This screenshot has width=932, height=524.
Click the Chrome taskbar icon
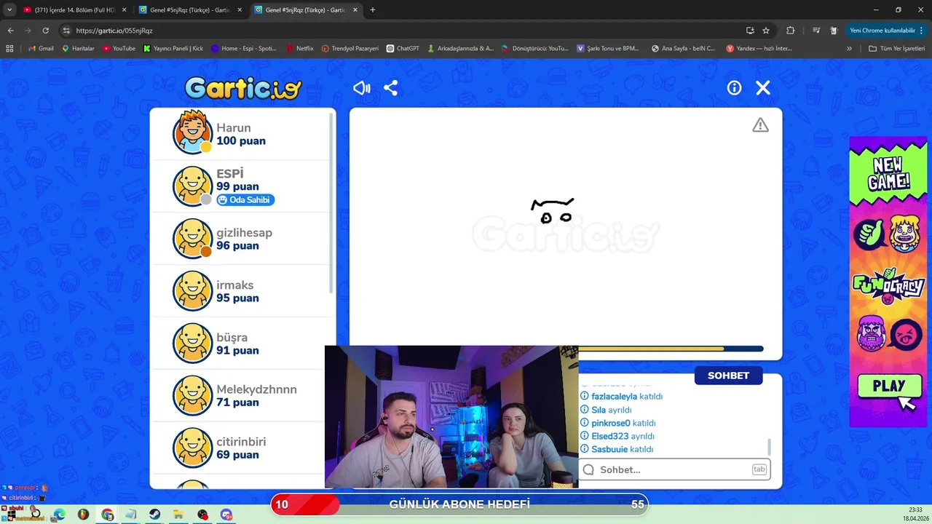pyautogui.click(x=108, y=515)
